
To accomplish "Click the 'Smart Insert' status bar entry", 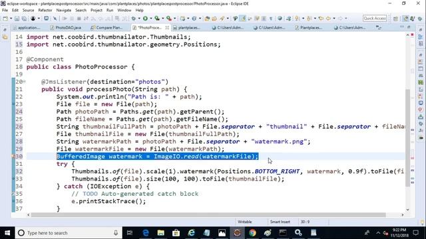I will (x=280, y=222).
